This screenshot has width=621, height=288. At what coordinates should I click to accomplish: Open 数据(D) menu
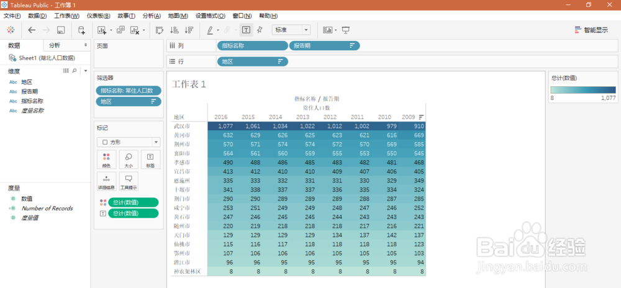pos(37,16)
